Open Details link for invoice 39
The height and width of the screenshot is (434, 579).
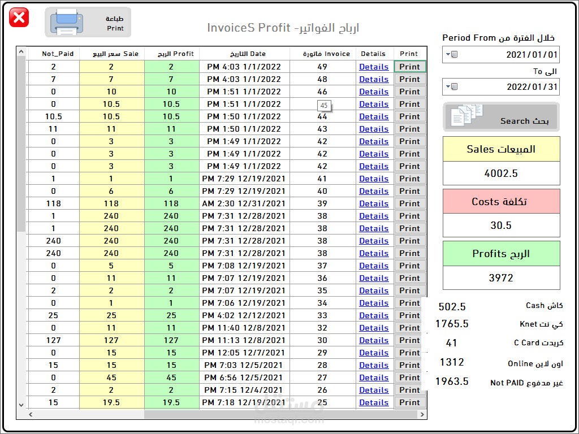tap(374, 203)
